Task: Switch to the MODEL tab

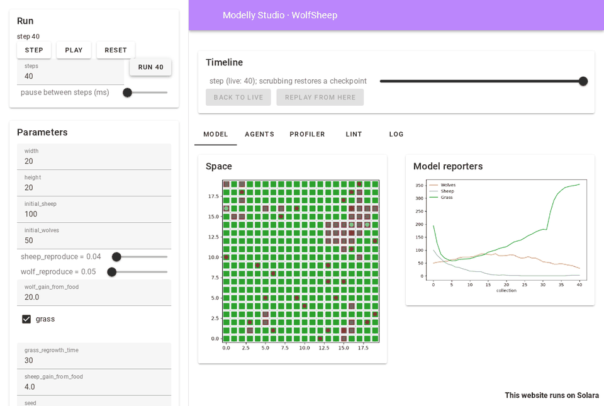Action: pos(216,134)
